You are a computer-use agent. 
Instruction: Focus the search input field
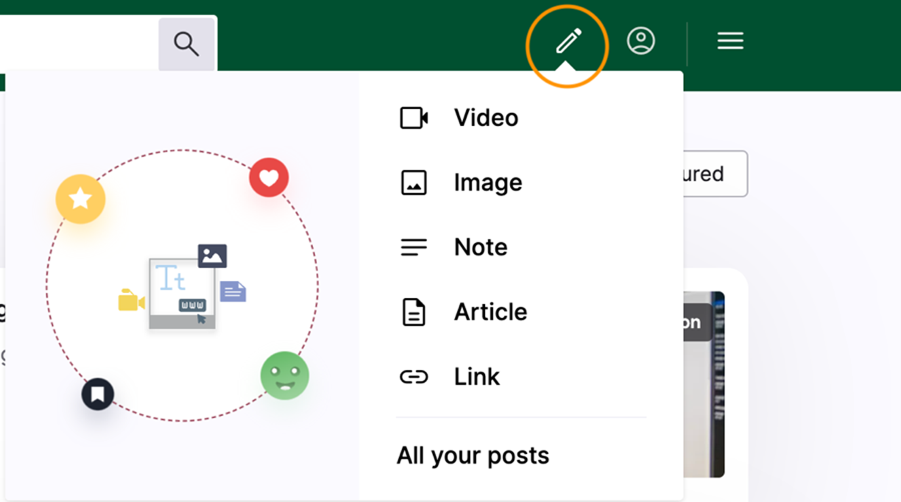point(79,43)
